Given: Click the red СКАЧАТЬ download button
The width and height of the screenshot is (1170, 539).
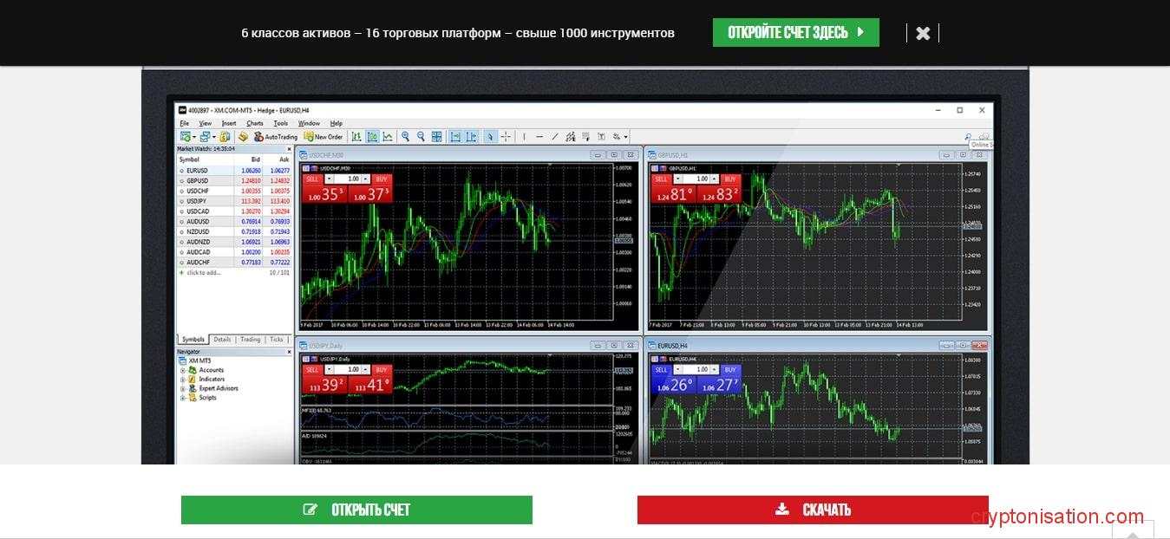Looking at the screenshot, I should tap(813, 510).
